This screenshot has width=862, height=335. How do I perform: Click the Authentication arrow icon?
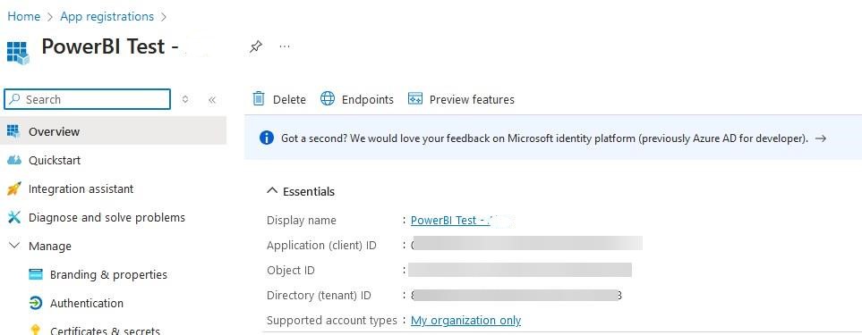click(x=35, y=303)
